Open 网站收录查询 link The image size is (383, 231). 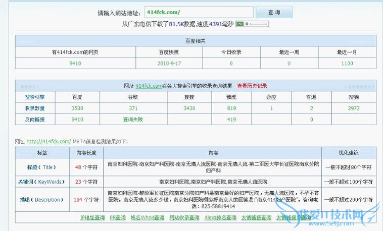click(184, 217)
